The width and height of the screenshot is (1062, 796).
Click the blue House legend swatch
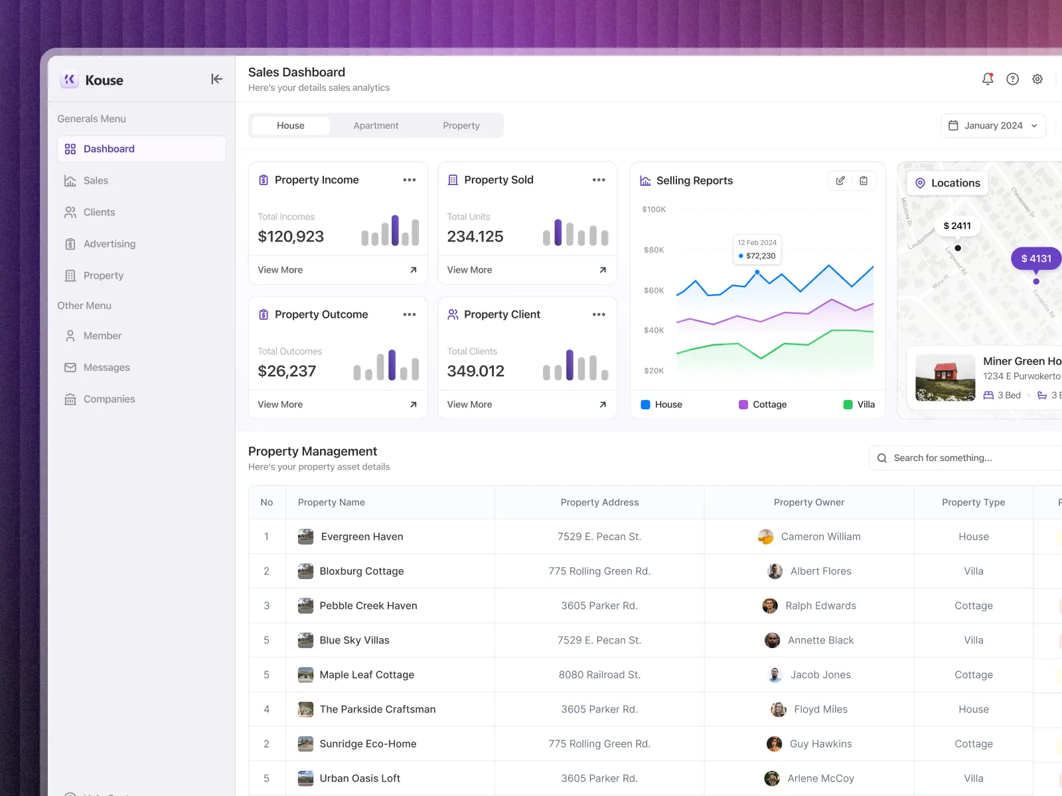[645, 405]
